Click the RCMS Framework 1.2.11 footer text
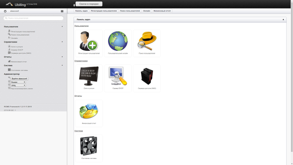 tap(18, 107)
